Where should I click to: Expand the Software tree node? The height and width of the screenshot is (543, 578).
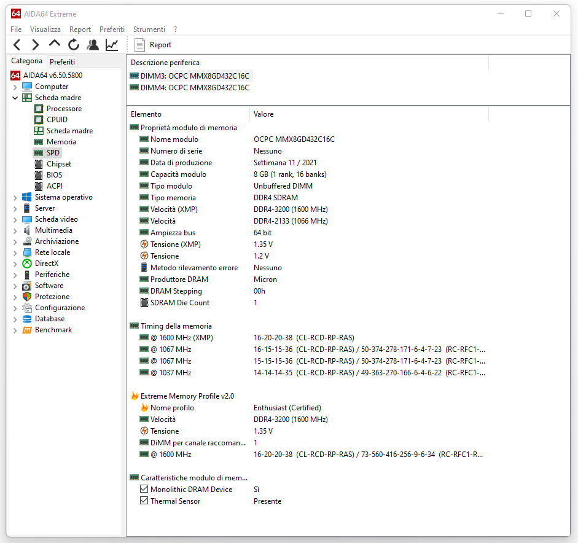(15, 286)
